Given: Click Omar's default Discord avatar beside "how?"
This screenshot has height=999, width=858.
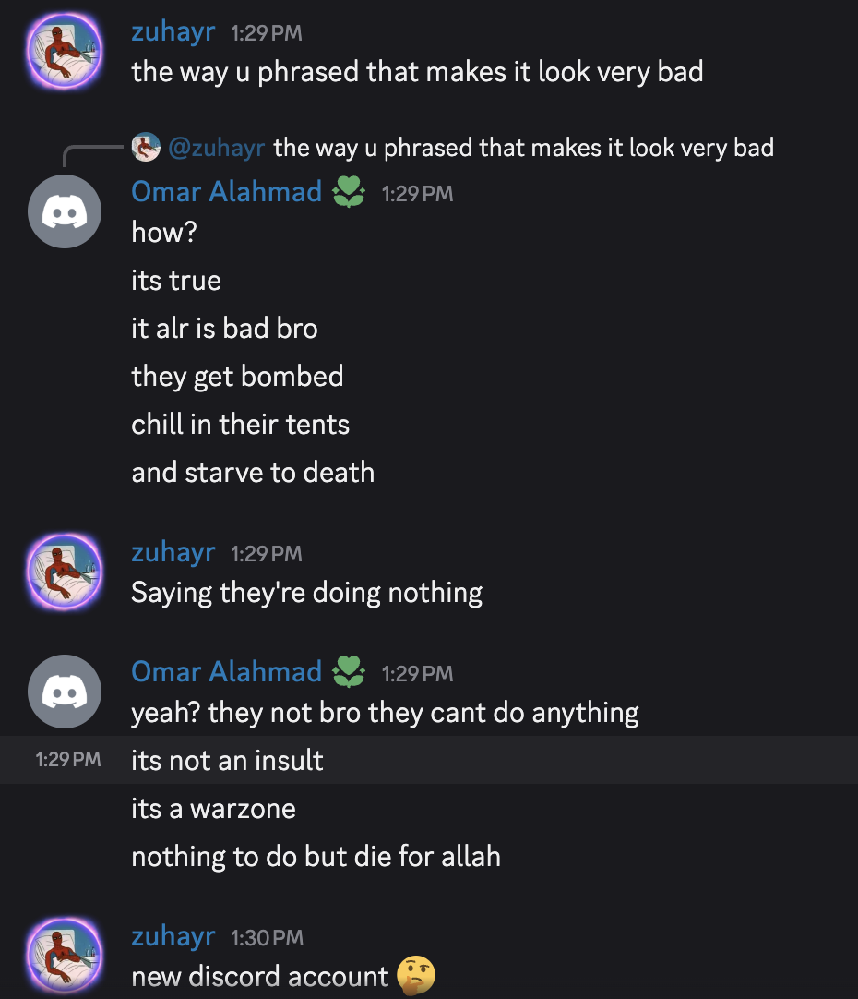Looking at the screenshot, I should click(65, 211).
